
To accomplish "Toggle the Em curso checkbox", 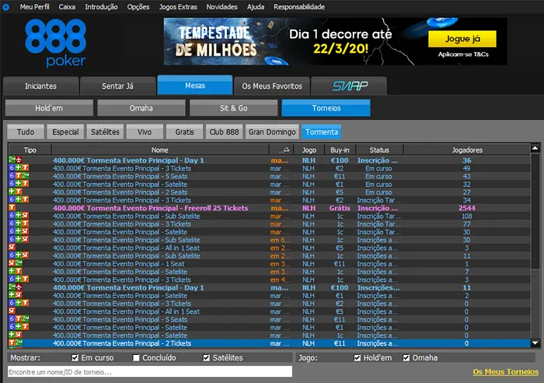I will [x=75, y=357].
